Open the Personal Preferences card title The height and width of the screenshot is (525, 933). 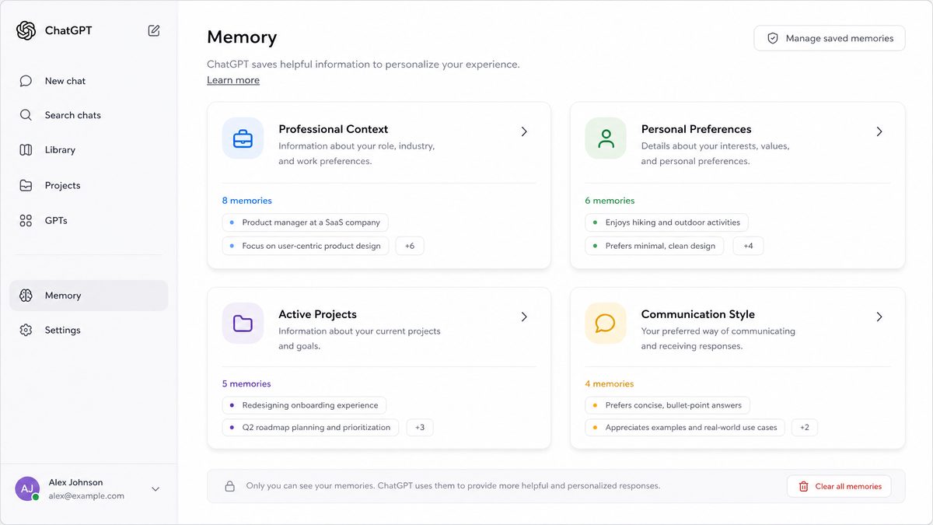(x=696, y=129)
